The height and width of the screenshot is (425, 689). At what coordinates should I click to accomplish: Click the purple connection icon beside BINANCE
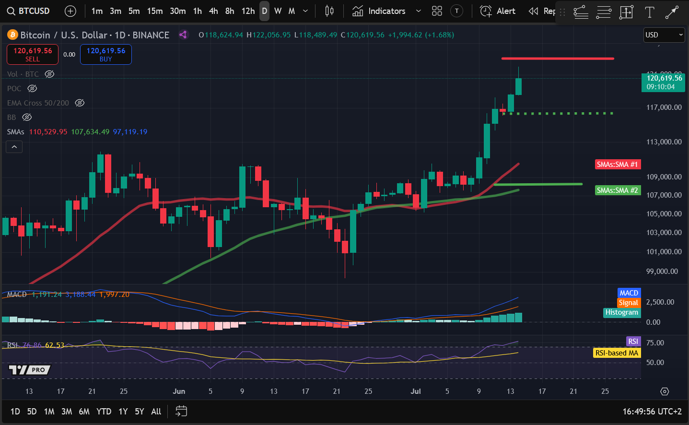tap(183, 35)
